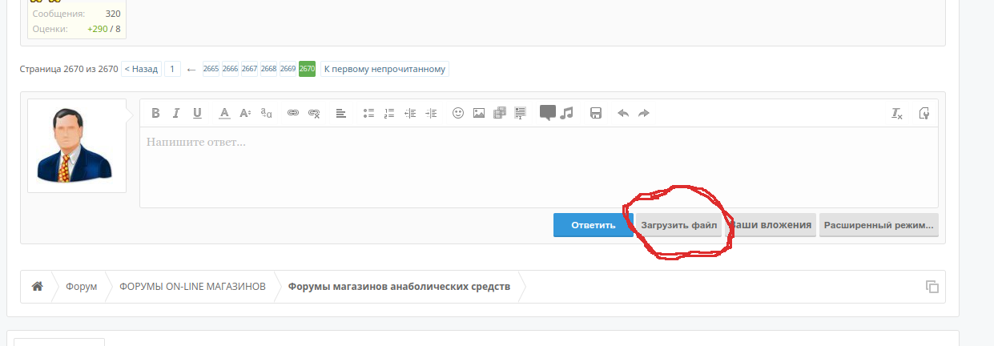The width and height of the screenshot is (994, 346).
Task: Toggle underline text formatting
Action: coord(197,113)
